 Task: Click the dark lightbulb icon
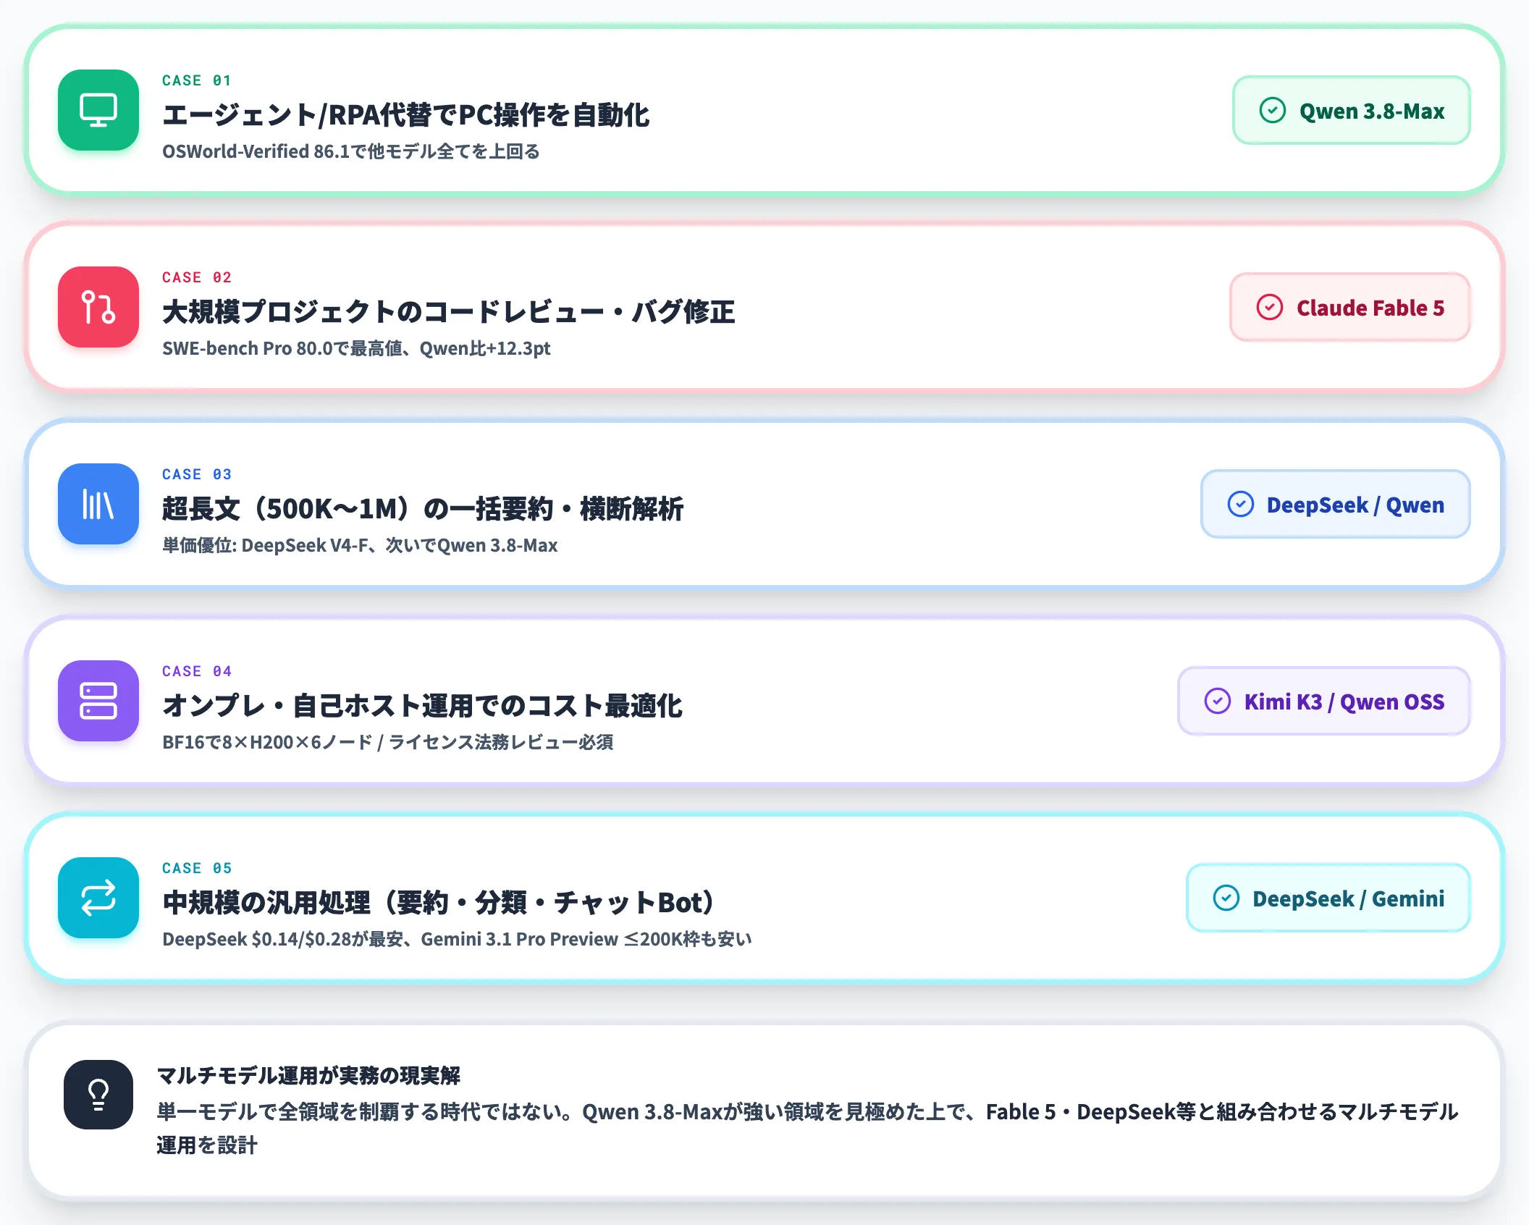(98, 1095)
